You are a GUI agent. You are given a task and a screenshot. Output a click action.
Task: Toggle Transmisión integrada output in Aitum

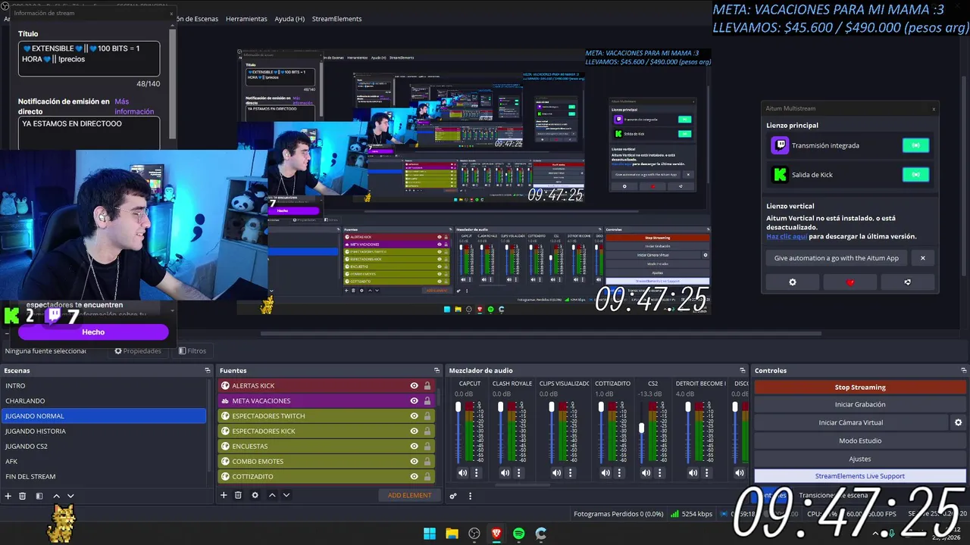[915, 145]
